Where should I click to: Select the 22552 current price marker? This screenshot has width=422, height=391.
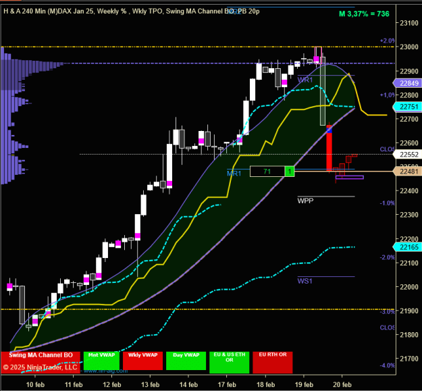coord(407,155)
